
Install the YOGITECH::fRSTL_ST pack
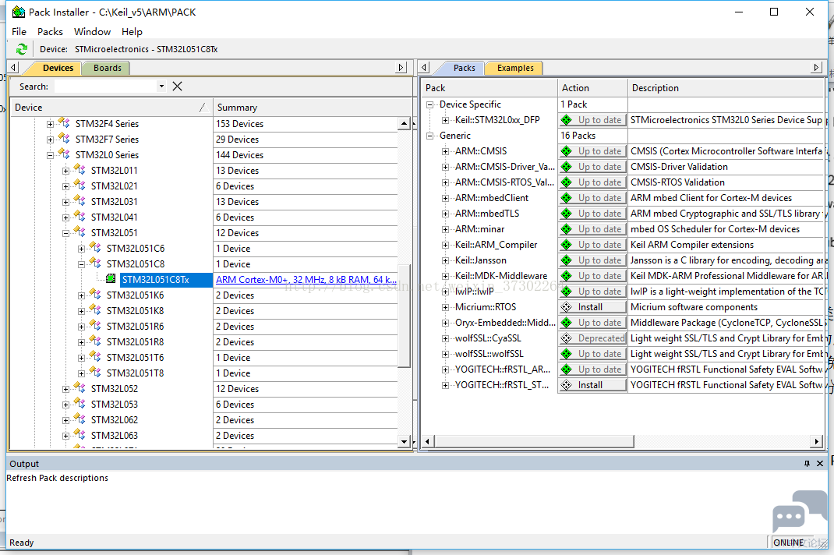tap(592, 385)
